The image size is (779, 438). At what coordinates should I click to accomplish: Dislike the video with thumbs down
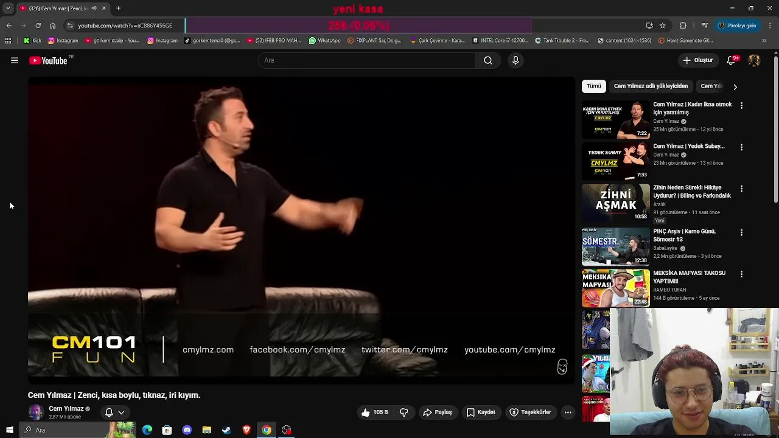403,412
